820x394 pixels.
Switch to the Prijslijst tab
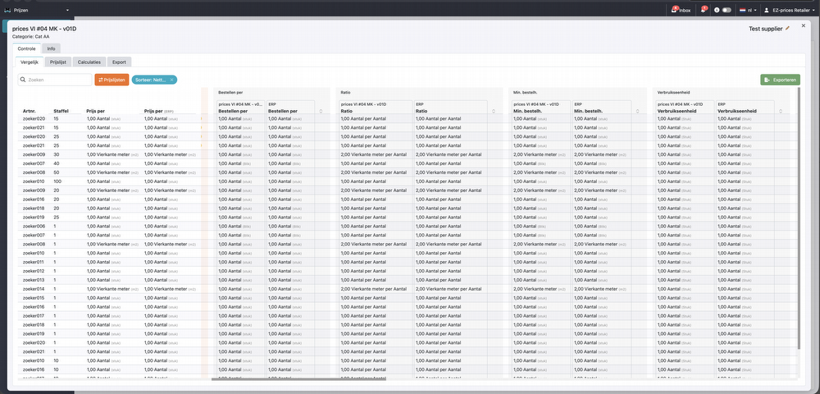[x=57, y=62]
